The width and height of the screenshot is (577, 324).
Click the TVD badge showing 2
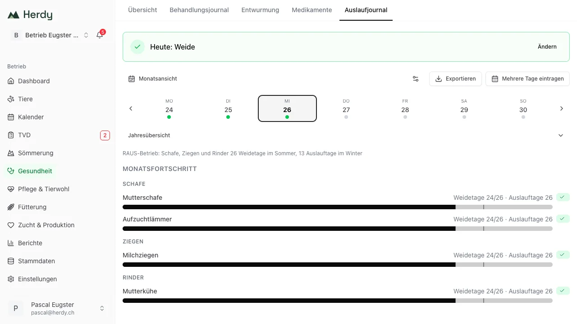[105, 135]
